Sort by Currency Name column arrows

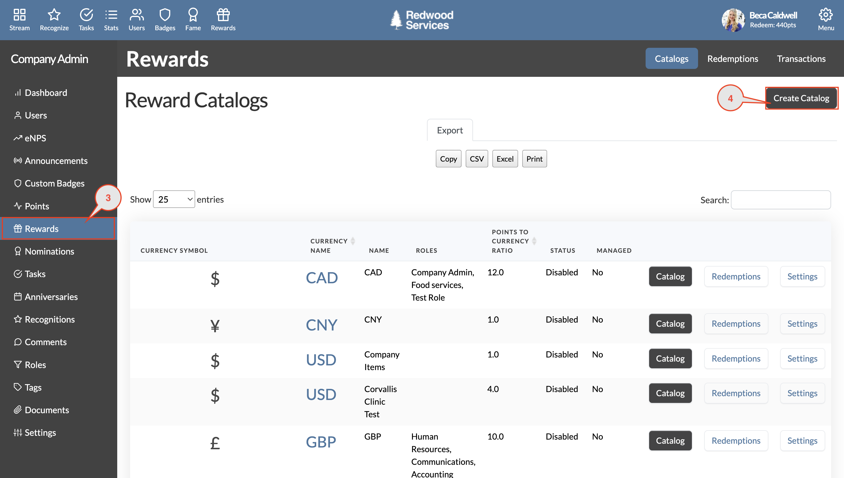coord(353,241)
